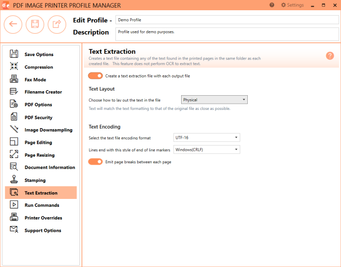Viewport: 341px width, 267px height.
Task: Open the Filename Creator section
Action: pyautogui.click(x=43, y=92)
